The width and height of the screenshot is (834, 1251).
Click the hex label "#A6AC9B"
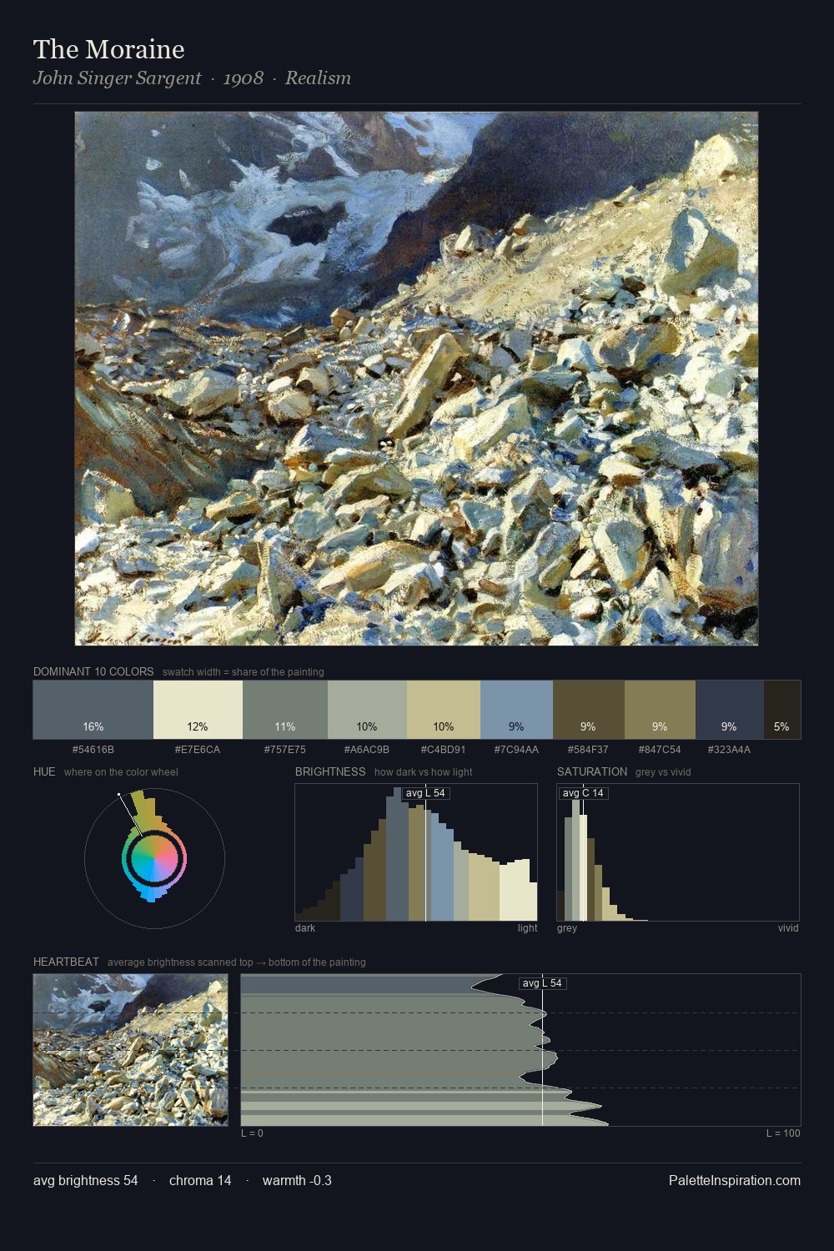pyautogui.click(x=367, y=750)
